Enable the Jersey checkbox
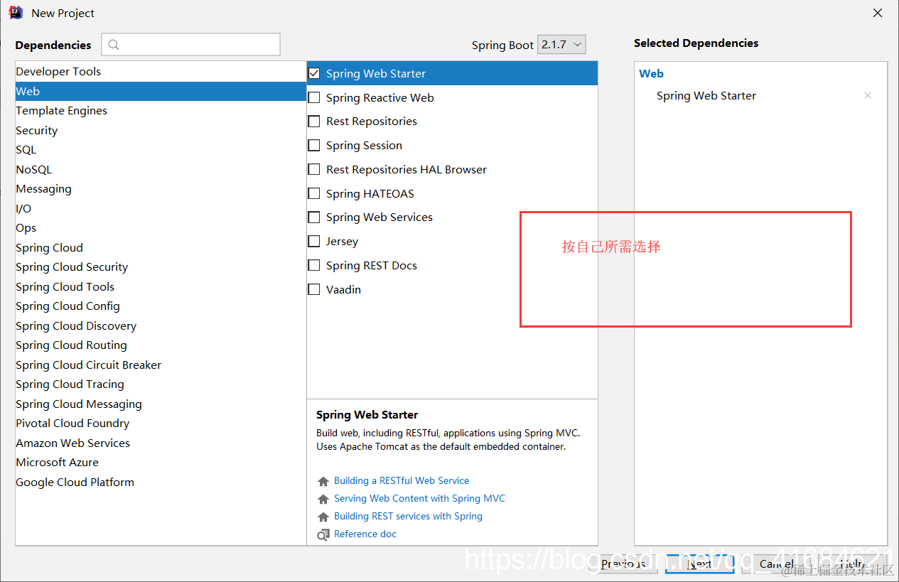899x582 pixels. pyautogui.click(x=314, y=242)
